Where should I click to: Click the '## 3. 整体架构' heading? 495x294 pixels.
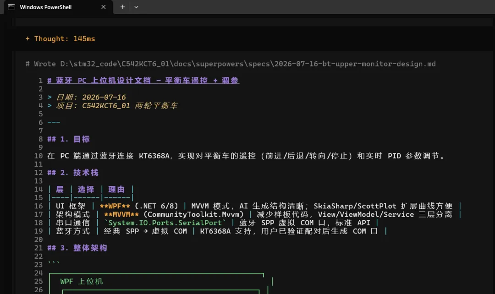pyautogui.click(x=77, y=248)
